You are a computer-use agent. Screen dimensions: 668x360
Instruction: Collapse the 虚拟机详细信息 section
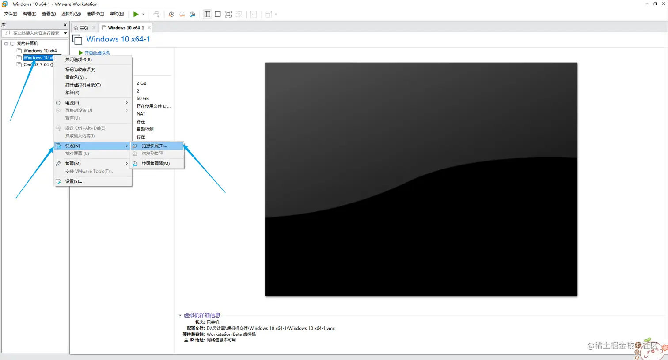[180, 315]
